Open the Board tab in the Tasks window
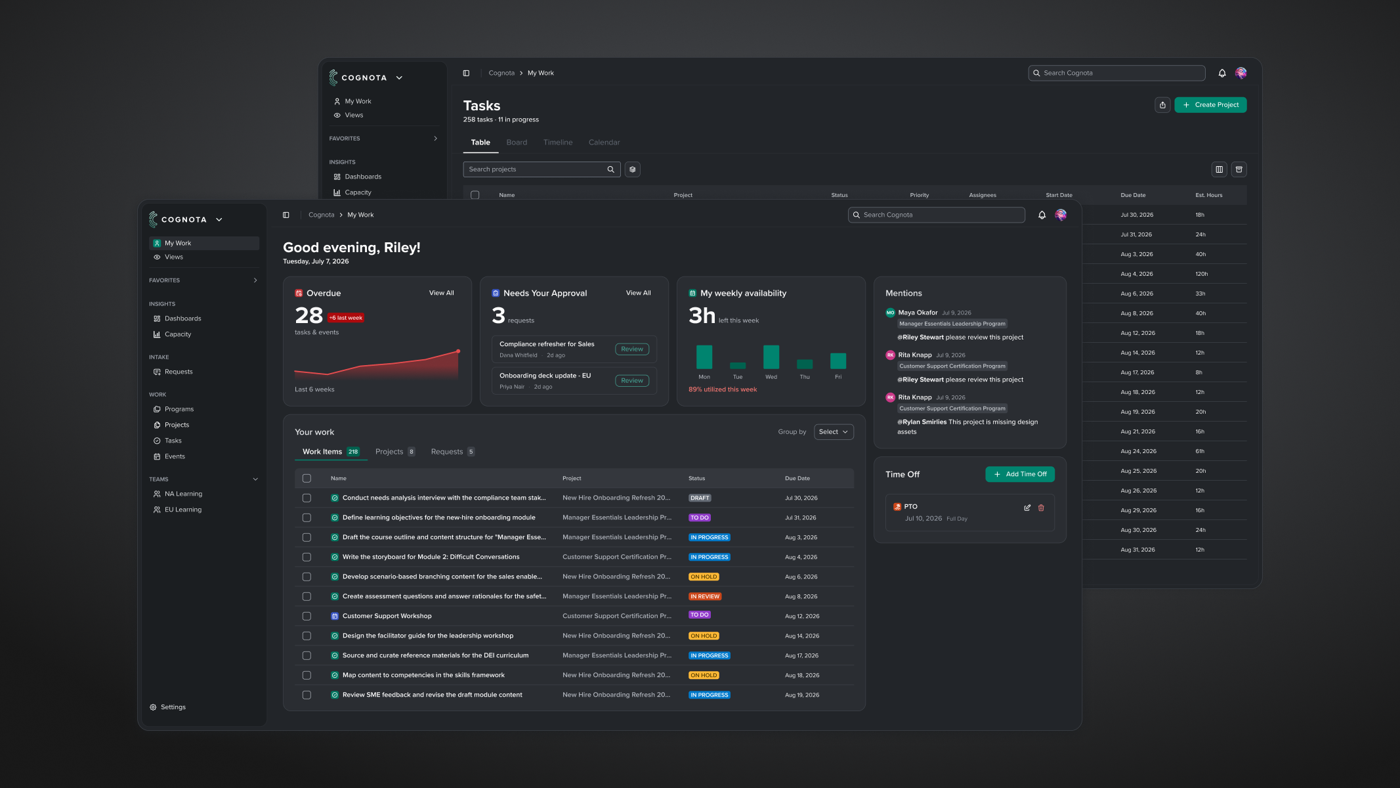 pyautogui.click(x=517, y=142)
